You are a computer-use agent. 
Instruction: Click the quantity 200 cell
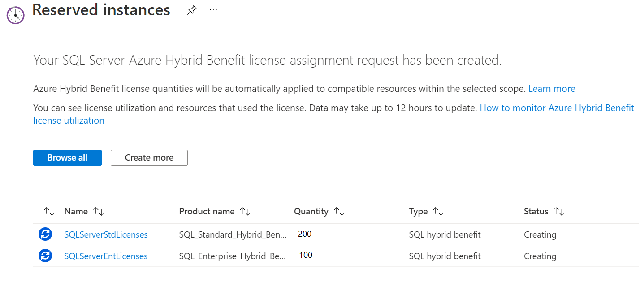tap(305, 234)
